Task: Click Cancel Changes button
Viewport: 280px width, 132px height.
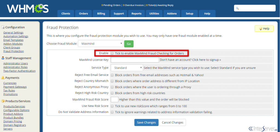Action: tap(173, 122)
